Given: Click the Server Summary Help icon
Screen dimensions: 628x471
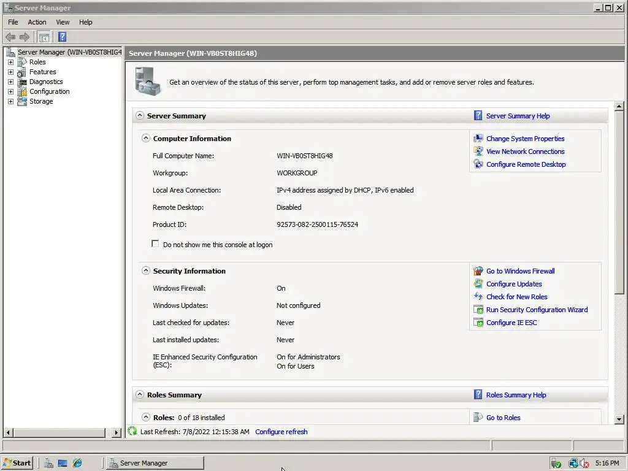Looking at the screenshot, I should tap(478, 116).
